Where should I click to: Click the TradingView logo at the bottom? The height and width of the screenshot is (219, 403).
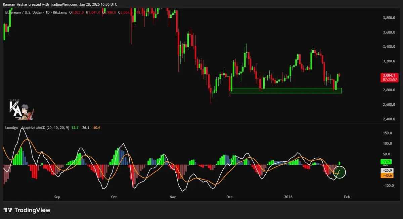(x=27, y=210)
